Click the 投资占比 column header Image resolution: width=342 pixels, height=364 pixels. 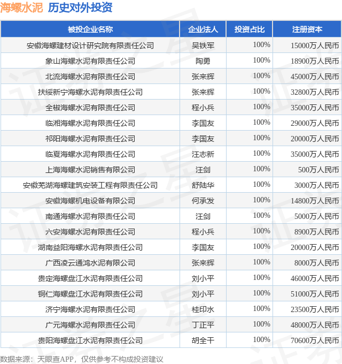pos(250,29)
